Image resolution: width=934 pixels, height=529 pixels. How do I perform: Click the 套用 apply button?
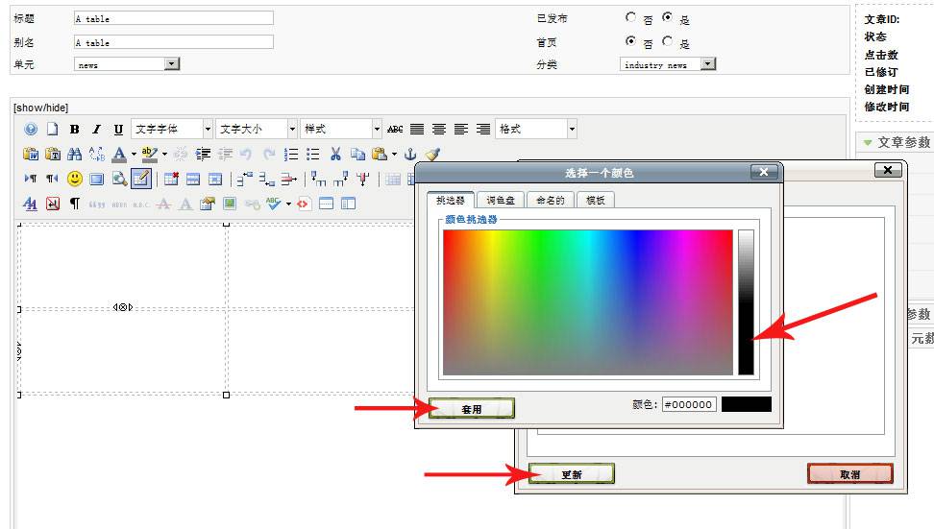coord(471,409)
